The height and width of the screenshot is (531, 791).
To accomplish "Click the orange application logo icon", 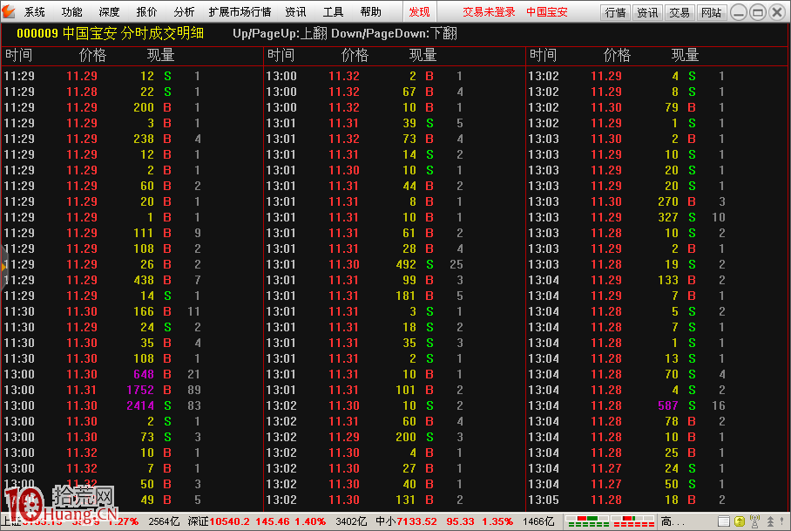I will [9, 11].
